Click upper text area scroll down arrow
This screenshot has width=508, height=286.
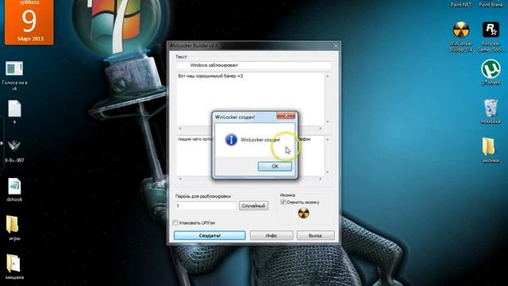(327, 122)
